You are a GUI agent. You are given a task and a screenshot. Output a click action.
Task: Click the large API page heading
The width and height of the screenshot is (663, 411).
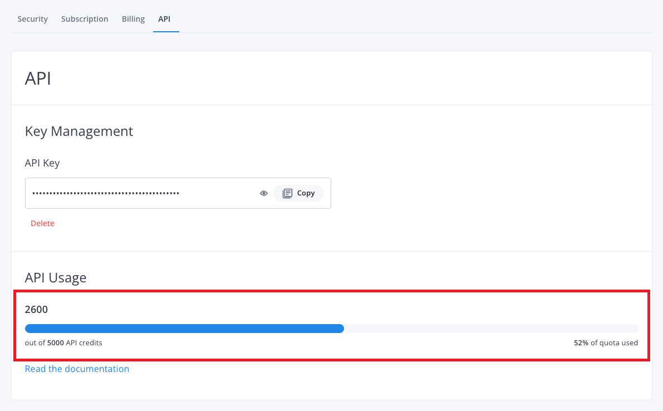pyautogui.click(x=38, y=79)
